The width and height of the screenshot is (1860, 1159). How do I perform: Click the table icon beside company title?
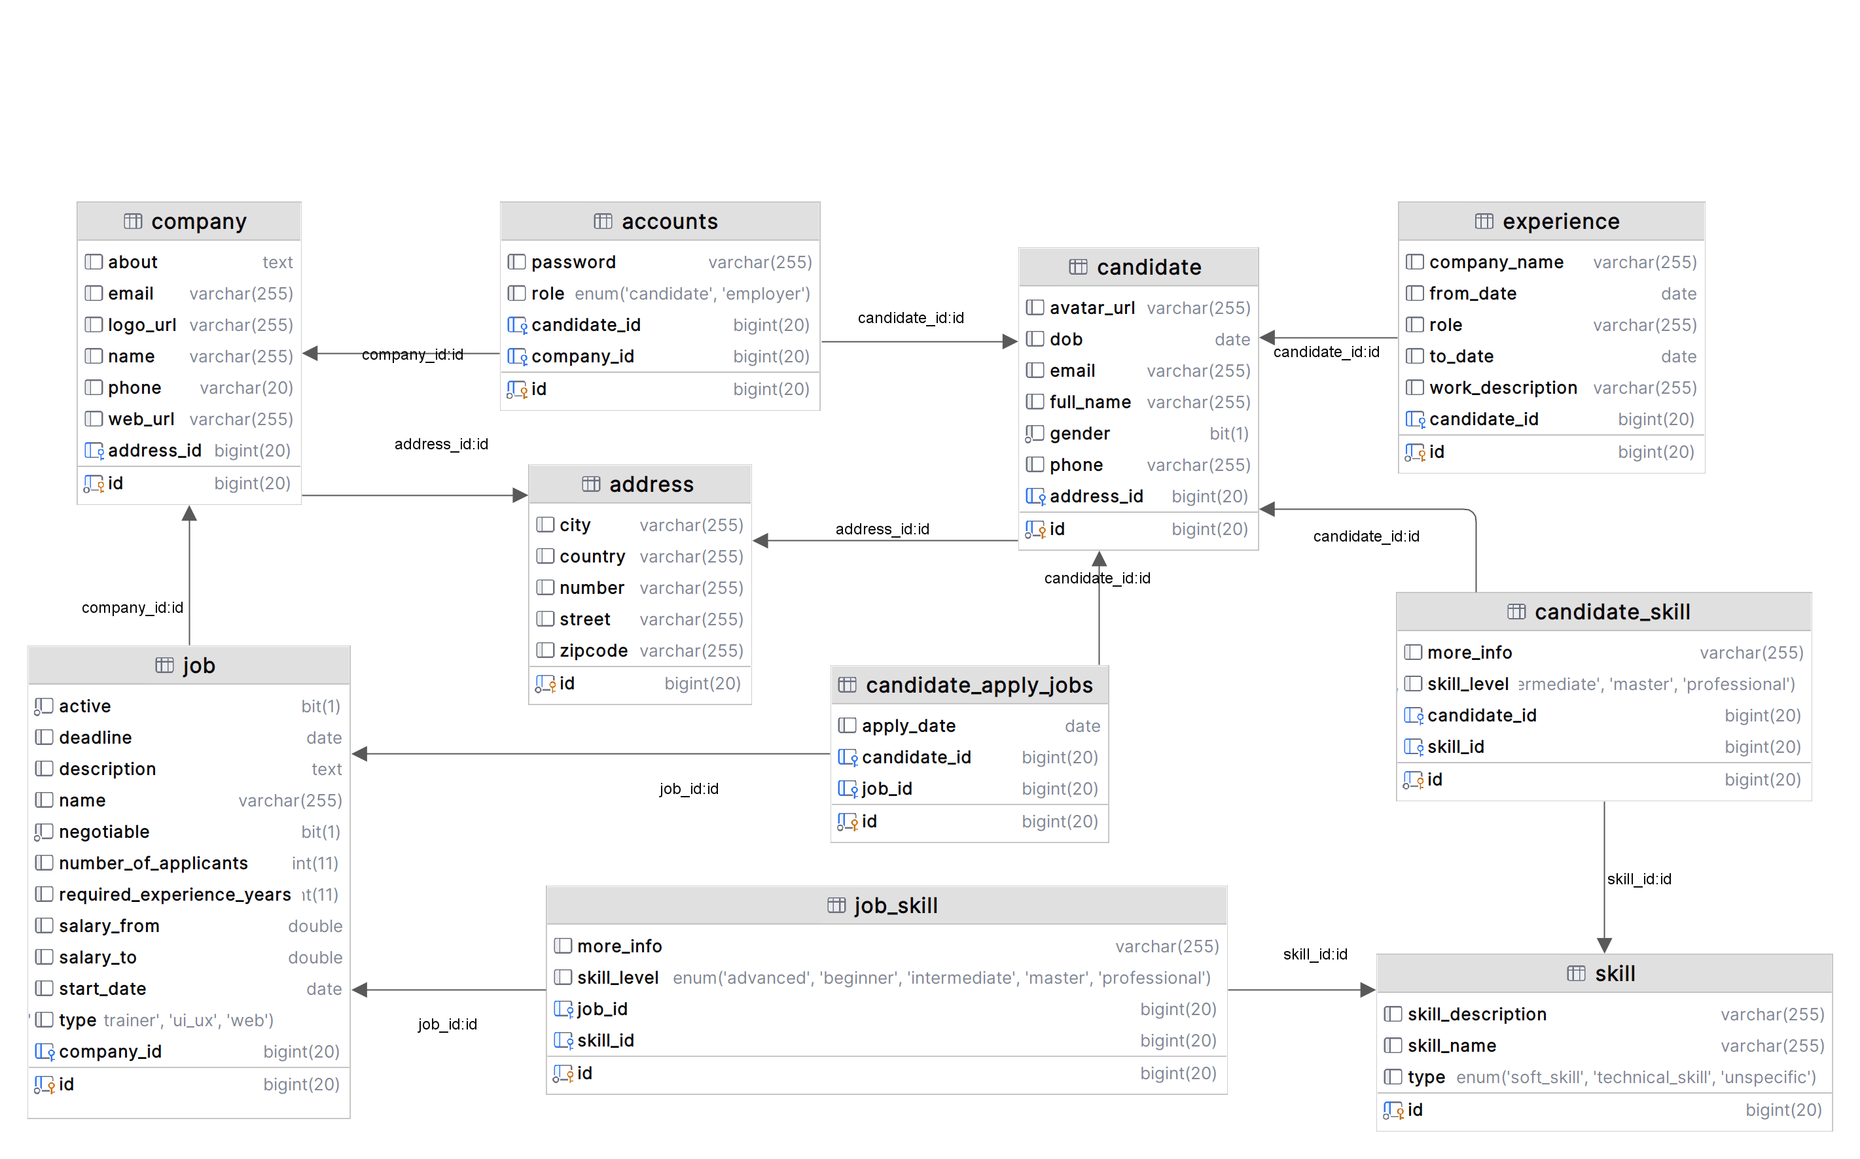click(133, 222)
